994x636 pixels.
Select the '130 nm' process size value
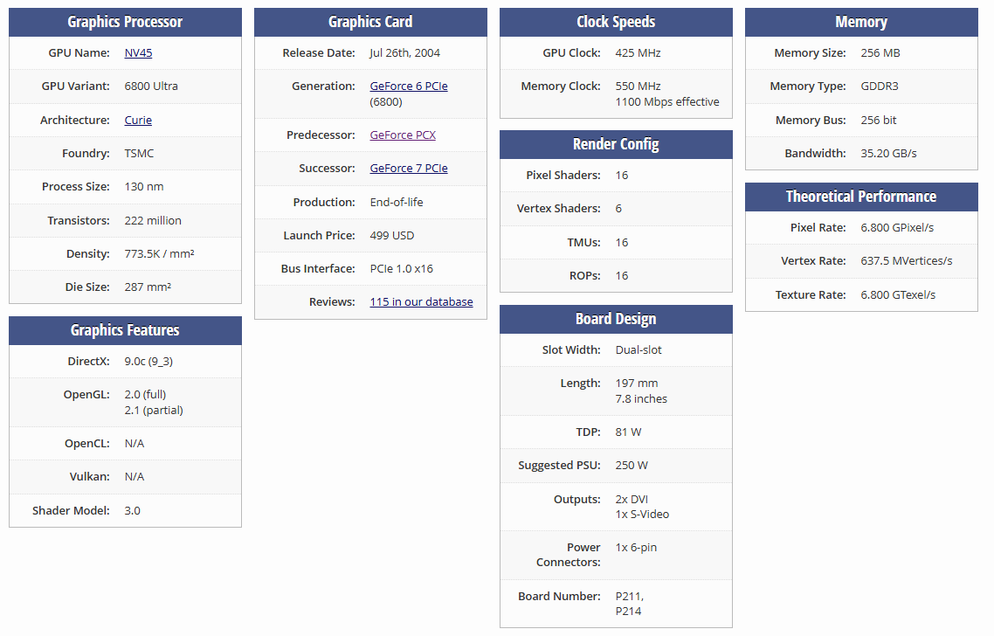(144, 187)
